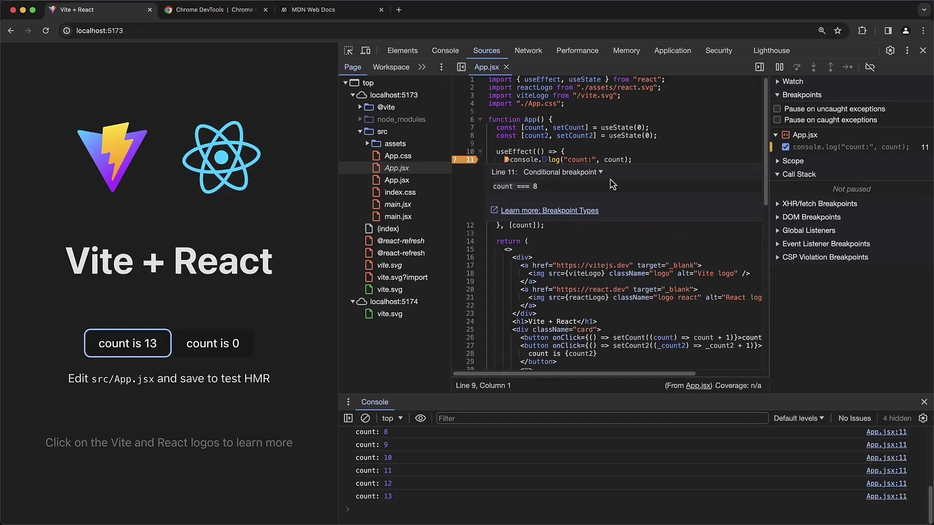934x525 pixels.
Task: Select the Network tab in DevTools
Action: tap(527, 50)
